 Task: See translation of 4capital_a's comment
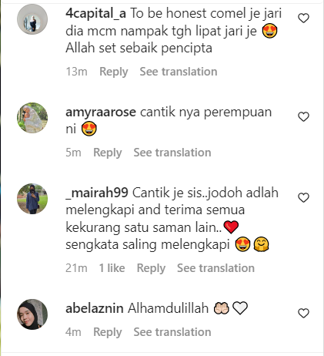pos(179,72)
